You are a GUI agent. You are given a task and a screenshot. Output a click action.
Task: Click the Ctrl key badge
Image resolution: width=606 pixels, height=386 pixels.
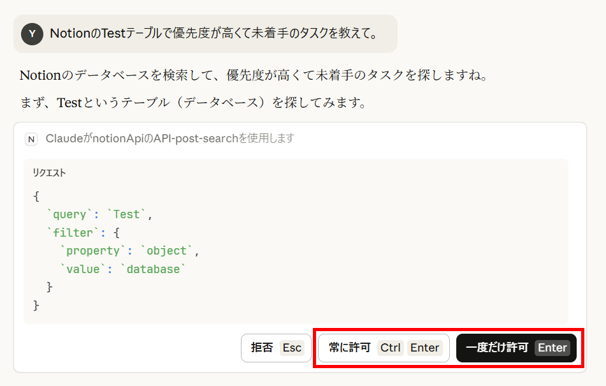coord(391,348)
